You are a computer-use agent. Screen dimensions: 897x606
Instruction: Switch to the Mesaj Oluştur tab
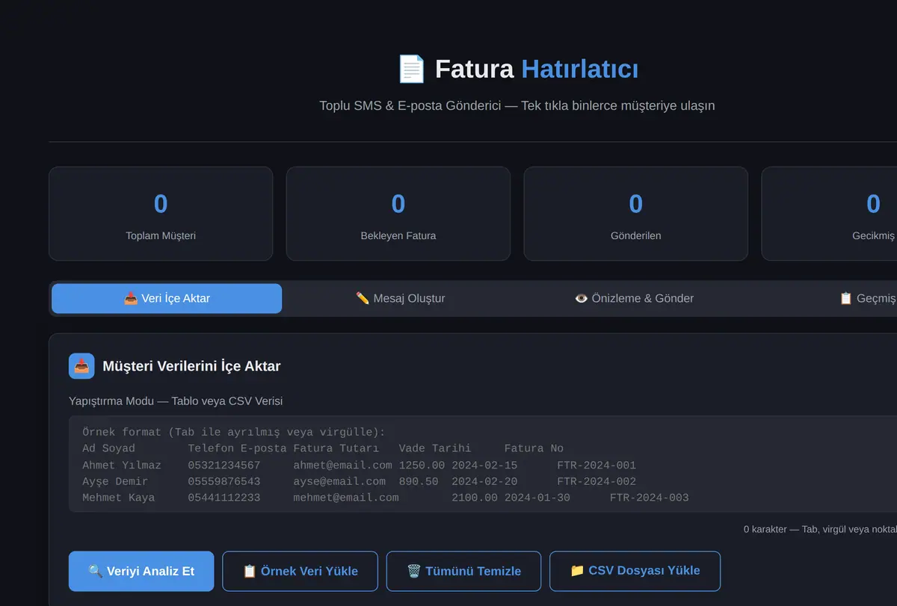click(400, 298)
